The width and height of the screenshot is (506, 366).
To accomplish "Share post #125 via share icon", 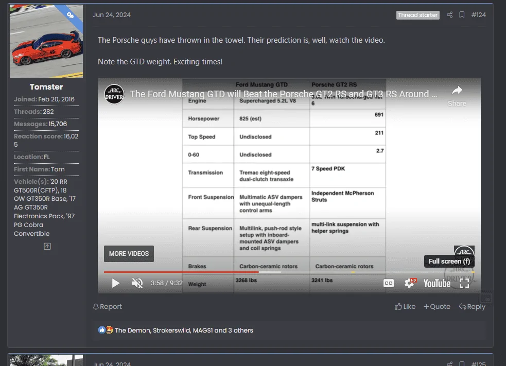I will pos(449,364).
